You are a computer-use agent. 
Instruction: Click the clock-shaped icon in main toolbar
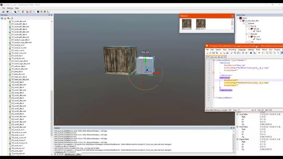coord(41,12)
